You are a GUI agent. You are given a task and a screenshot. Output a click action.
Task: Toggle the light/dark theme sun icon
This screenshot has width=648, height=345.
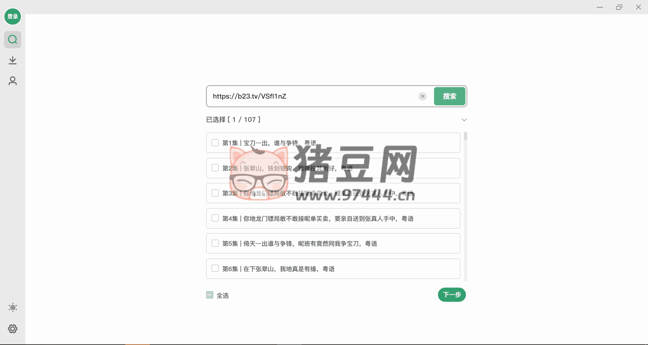click(x=12, y=308)
